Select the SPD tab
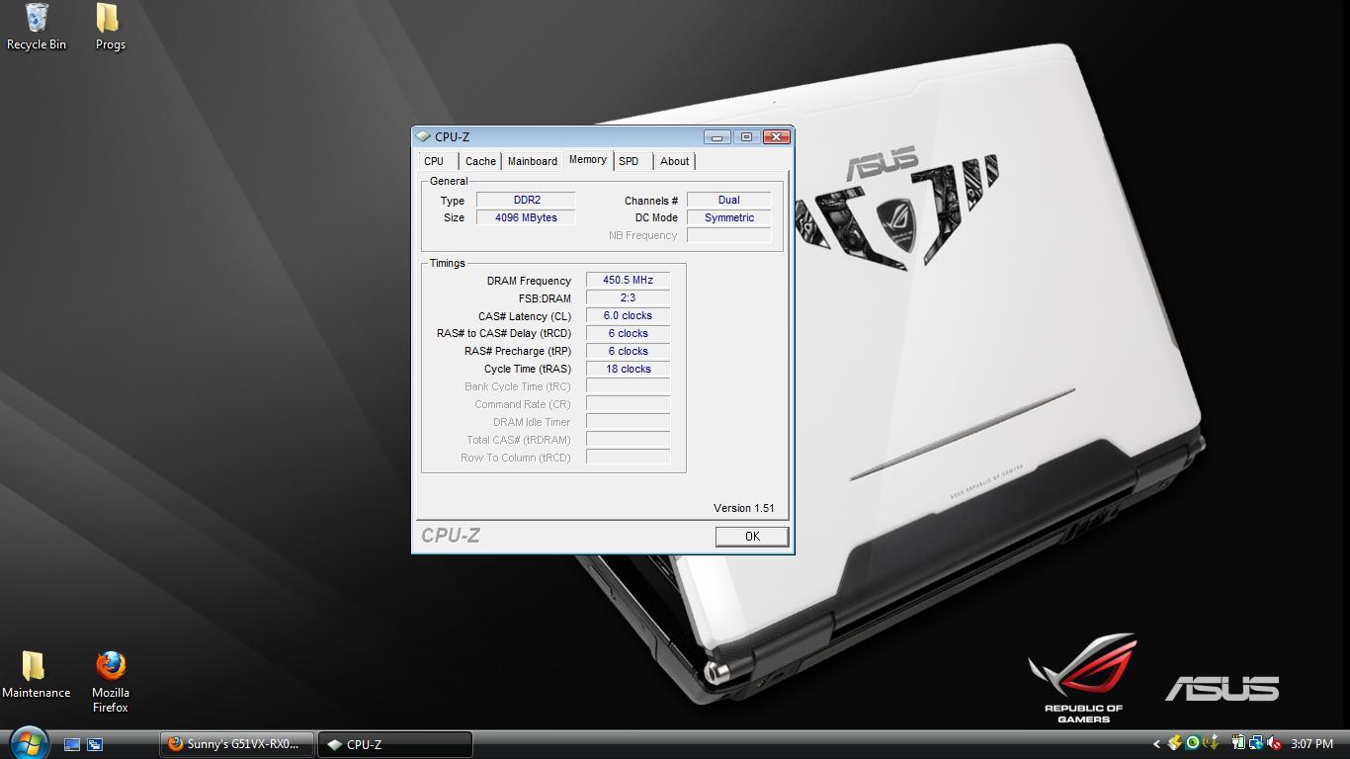Viewport: 1350px width, 759px height. [629, 161]
